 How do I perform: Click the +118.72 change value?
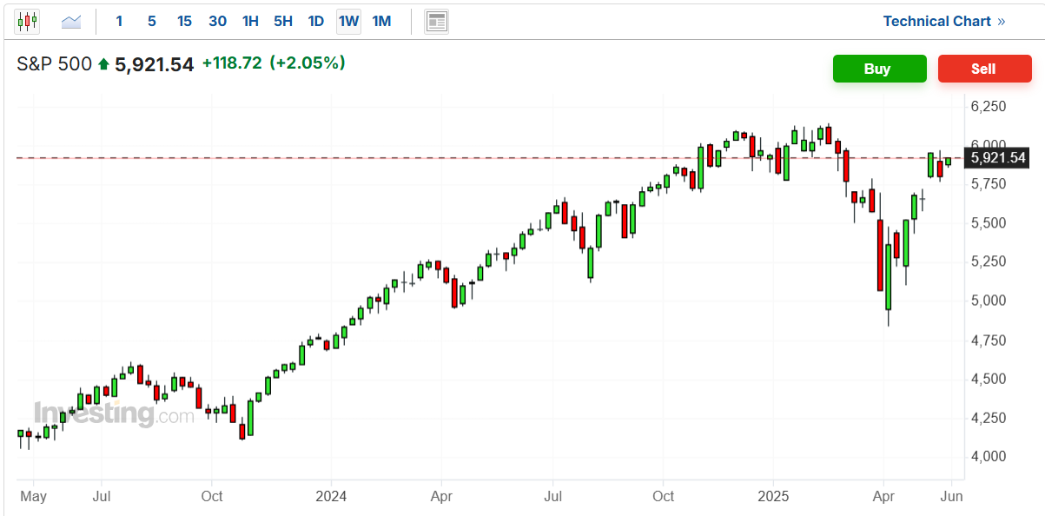coord(232,63)
